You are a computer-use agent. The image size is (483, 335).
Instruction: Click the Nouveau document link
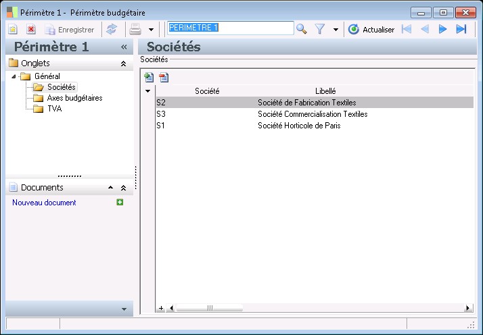pyautogui.click(x=44, y=203)
